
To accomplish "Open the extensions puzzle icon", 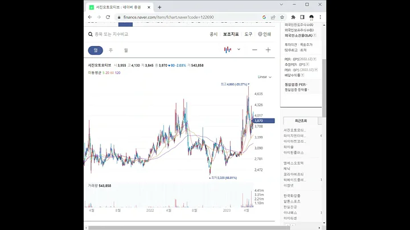I will [293, 17].
